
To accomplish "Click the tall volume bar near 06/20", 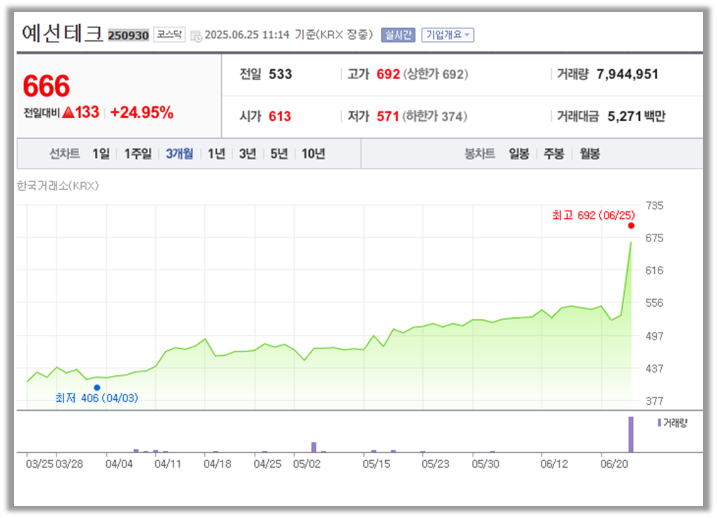I will (x=631, y=434).
